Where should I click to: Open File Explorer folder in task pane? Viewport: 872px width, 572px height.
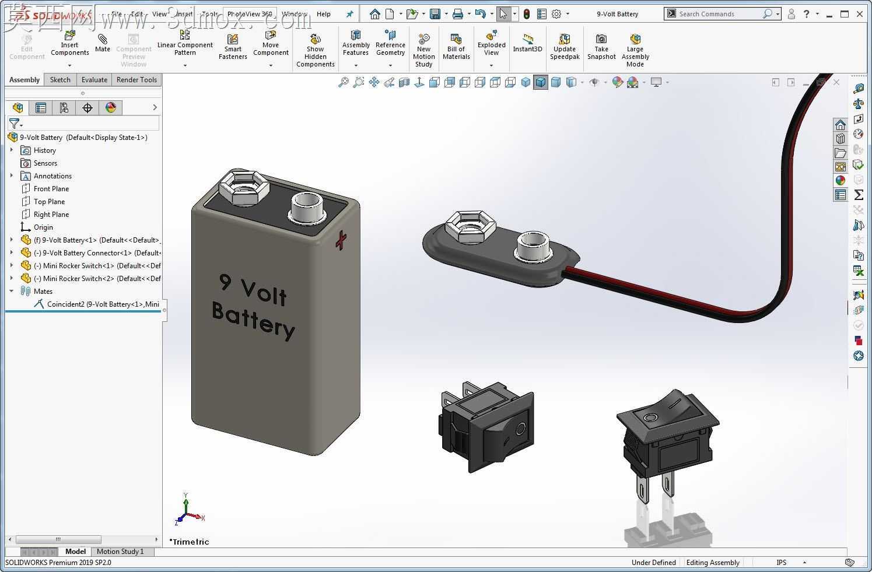tap(840, 153)
